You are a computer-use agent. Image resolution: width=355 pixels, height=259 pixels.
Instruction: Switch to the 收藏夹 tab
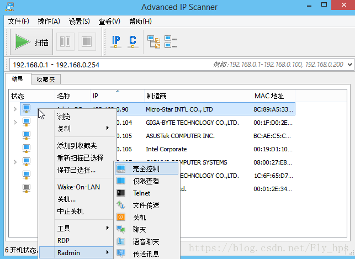click(x=46, y=80)
